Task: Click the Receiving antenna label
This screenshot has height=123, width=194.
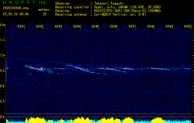Action: (x=71, y=14)
